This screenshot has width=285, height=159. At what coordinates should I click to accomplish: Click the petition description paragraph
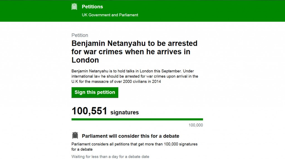pos(135,76)
